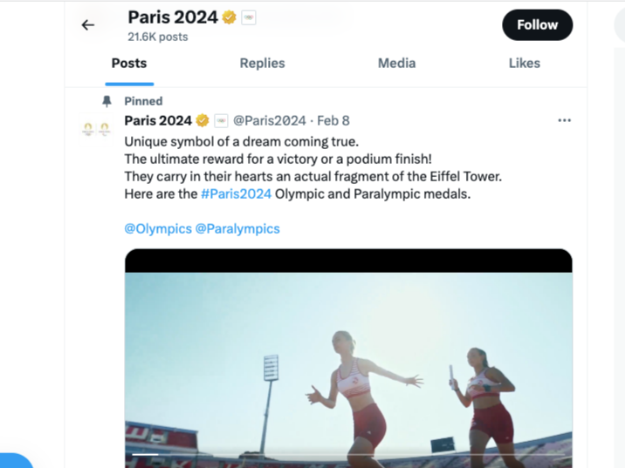
Task: Open the post's Feb 8 timestamp
Action: [x=333, y=120]
